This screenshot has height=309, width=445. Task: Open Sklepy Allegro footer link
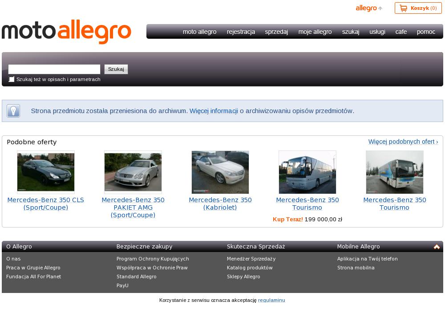[243, 276]
